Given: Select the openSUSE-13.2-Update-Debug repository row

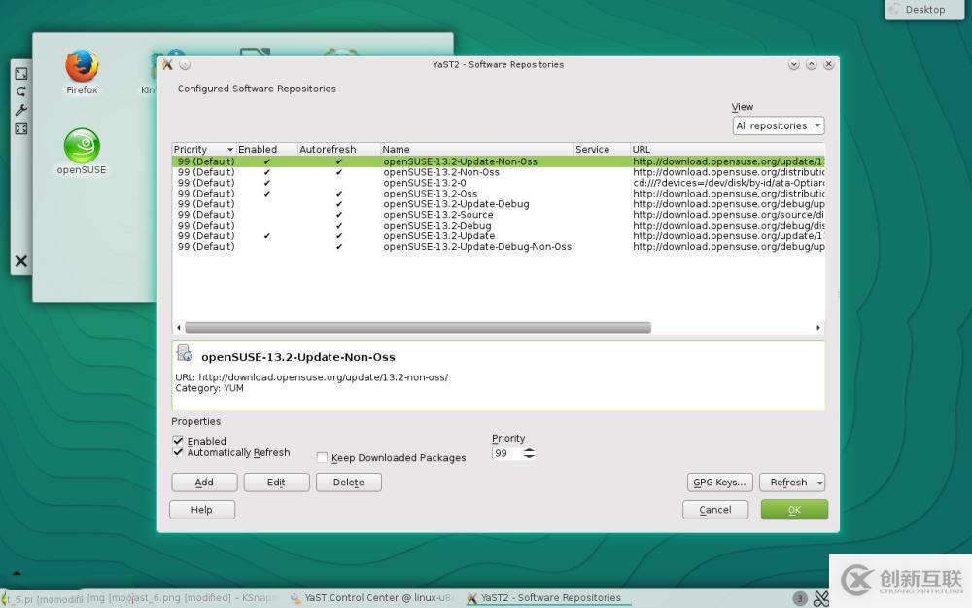Looking at the screenshot, I should (x=456, y=204).
